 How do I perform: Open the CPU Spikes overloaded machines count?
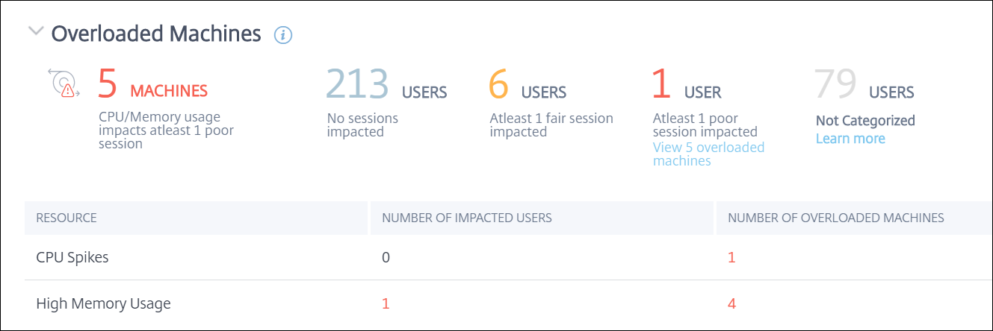click(731, 258)
